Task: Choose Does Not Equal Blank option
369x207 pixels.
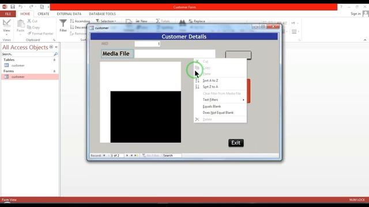Action: [x=220, y=113]
